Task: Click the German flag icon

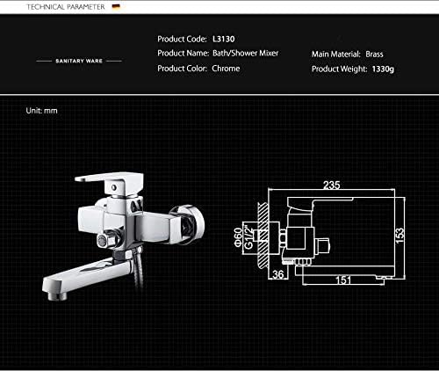Action: [116, 7]
